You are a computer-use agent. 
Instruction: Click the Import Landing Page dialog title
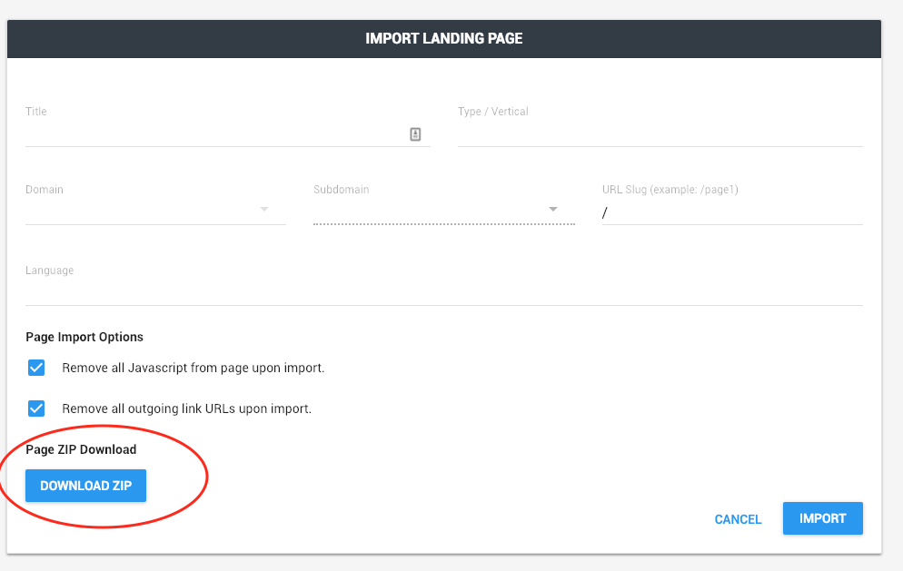coord(444,38)
